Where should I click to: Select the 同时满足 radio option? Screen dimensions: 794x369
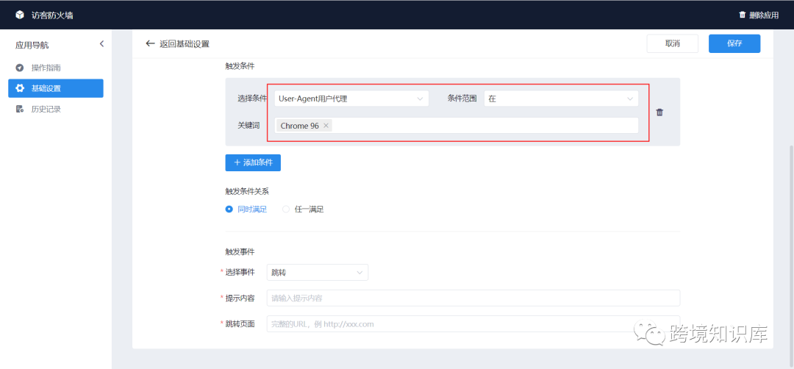click(229, 209)
